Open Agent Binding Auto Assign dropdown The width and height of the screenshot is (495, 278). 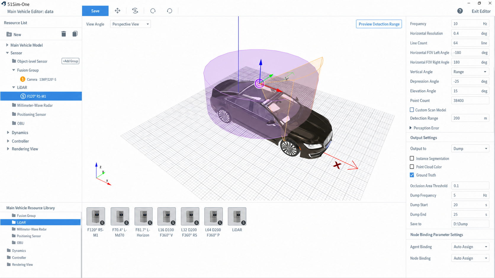[470, 247]
